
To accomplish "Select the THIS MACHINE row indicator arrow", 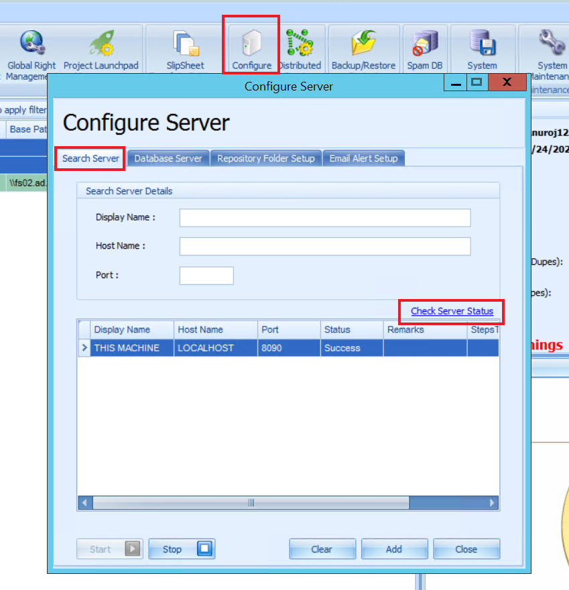I will click(84, 348).
